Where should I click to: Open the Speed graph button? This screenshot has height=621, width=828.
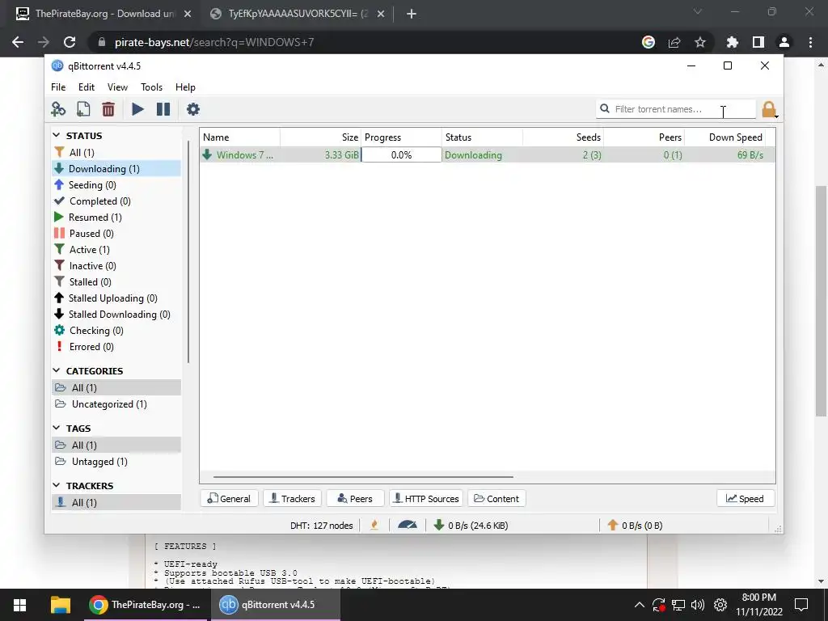[745, 498]
